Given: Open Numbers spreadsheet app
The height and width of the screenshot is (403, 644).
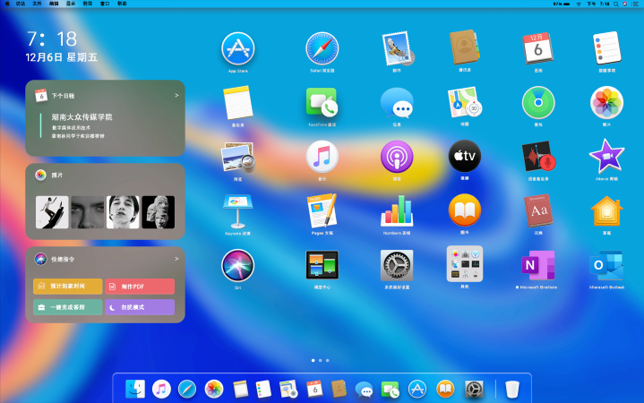Looking at the screenshot, I should pyautogui.click(x=396, y=210).
